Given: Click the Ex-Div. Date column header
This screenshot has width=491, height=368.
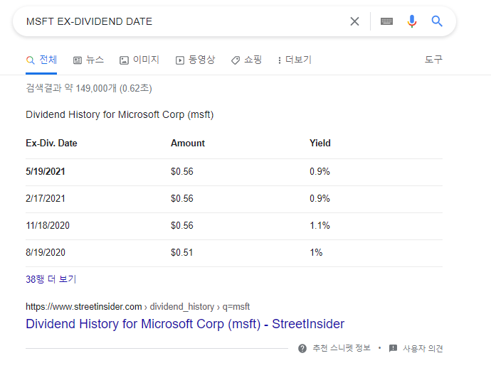Looking at the screenshot, I should [x=51, y=143].
